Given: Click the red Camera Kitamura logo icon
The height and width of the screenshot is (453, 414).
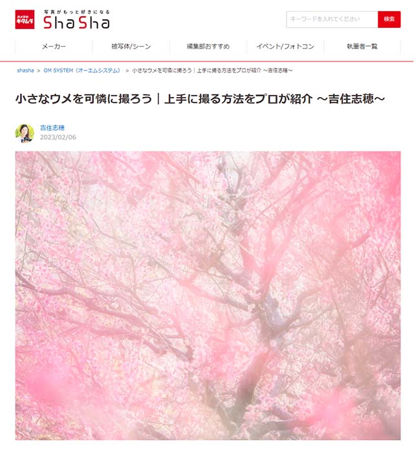Looking at the screenshot, I should click(x=25, y=19).
